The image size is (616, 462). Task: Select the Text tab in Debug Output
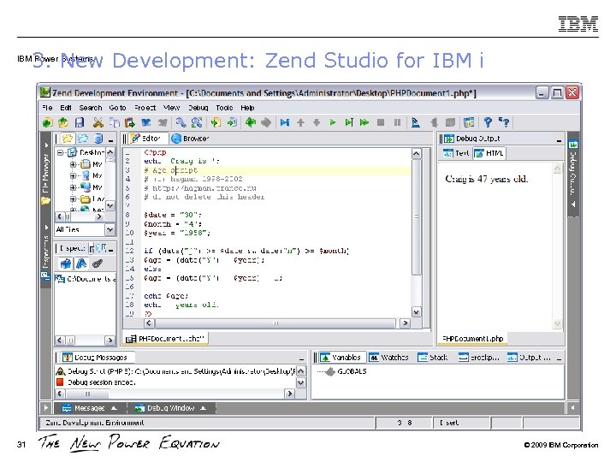coord(456,153)
